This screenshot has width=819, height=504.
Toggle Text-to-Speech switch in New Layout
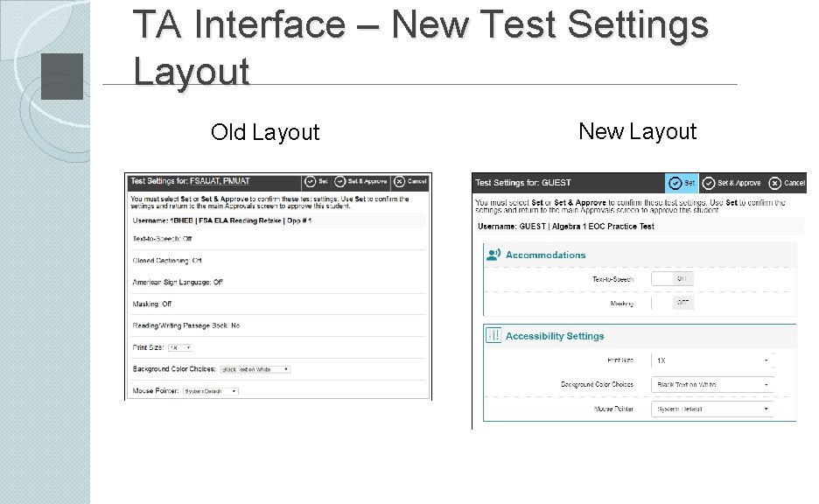pyautogui.click(x=672, y=279)
